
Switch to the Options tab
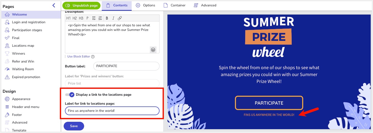coord(145,5)
